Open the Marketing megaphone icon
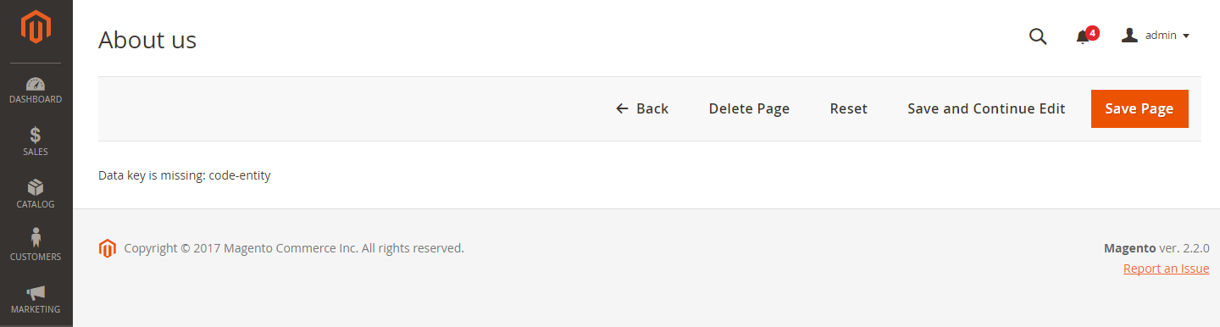 [x=36, y=292]
